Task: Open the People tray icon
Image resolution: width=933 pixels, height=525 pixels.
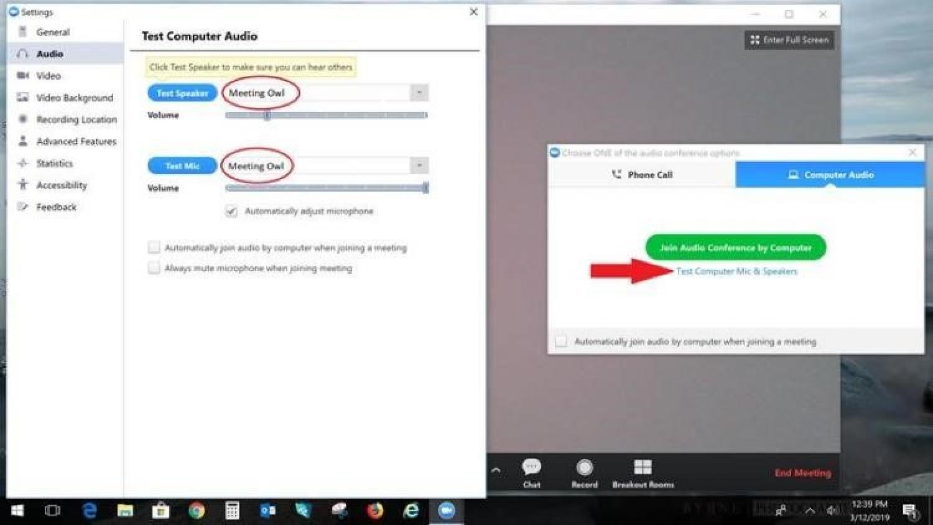Action: pos(781,511)
